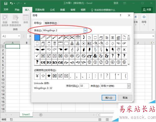The width and height of the screenshot is (156, 122).
Task: Select the trash can symbol
Action: 55,43
